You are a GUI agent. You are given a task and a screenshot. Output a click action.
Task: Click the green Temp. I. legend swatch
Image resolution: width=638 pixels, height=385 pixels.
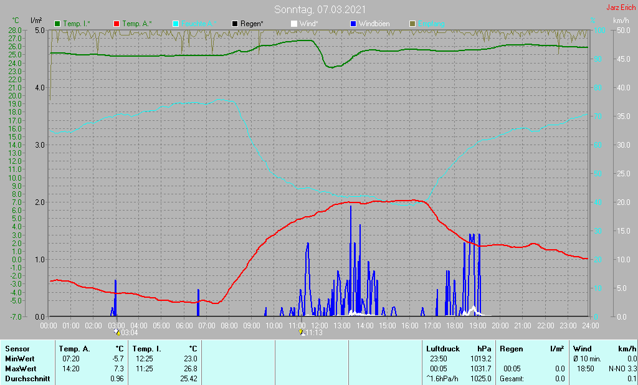point(57,24)
